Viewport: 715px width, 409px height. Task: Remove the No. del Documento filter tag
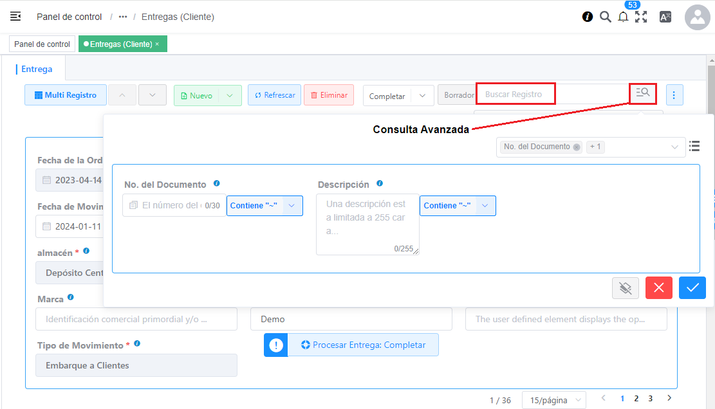[x=577, y=147]
